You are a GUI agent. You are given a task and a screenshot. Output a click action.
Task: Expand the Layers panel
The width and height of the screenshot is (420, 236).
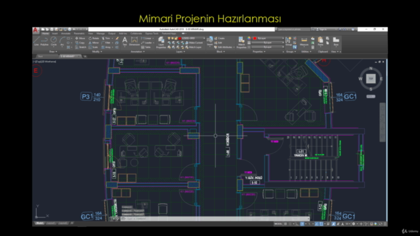click(180, 51)
